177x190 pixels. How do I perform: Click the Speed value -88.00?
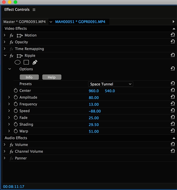tap(95, 111)
